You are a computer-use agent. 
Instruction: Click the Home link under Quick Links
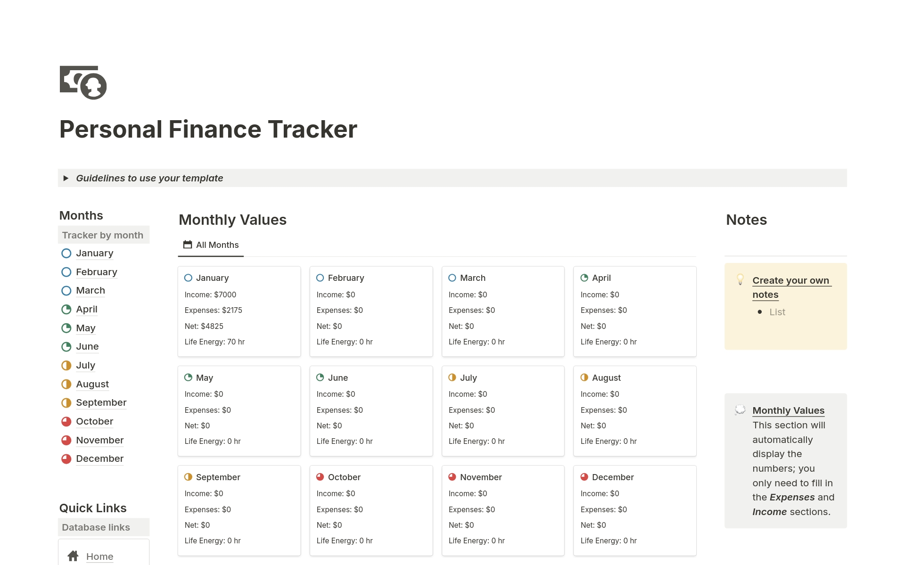click(99, 556)
